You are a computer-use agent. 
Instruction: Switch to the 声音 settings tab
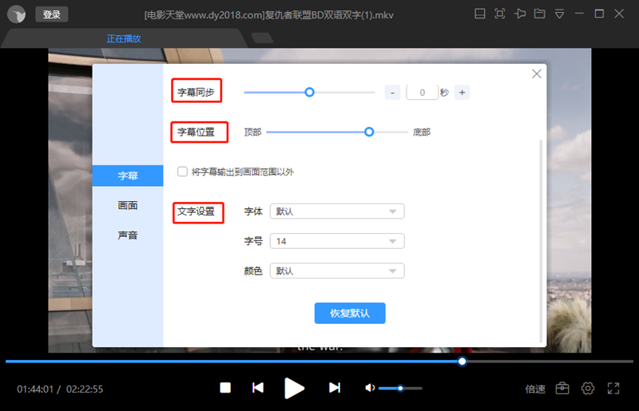128,235
